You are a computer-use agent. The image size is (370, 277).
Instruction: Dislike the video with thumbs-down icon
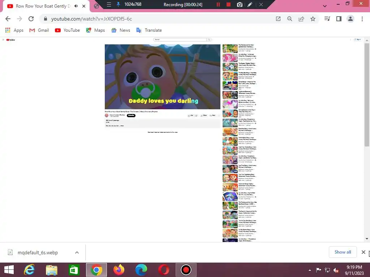point(196,115)
